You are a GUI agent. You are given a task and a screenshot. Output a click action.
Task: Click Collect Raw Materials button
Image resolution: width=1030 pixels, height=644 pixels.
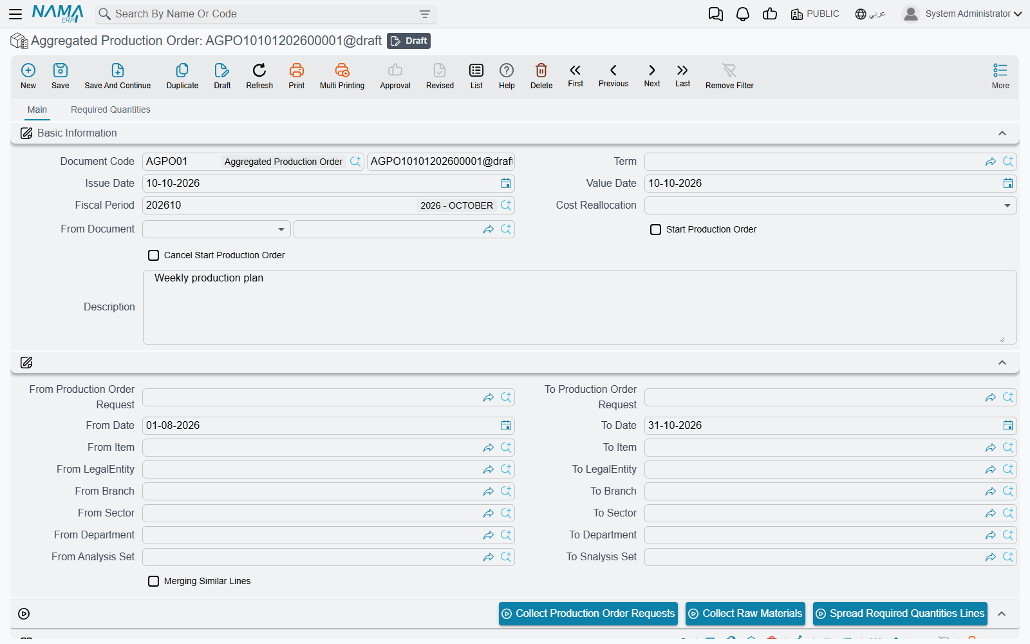745,614
